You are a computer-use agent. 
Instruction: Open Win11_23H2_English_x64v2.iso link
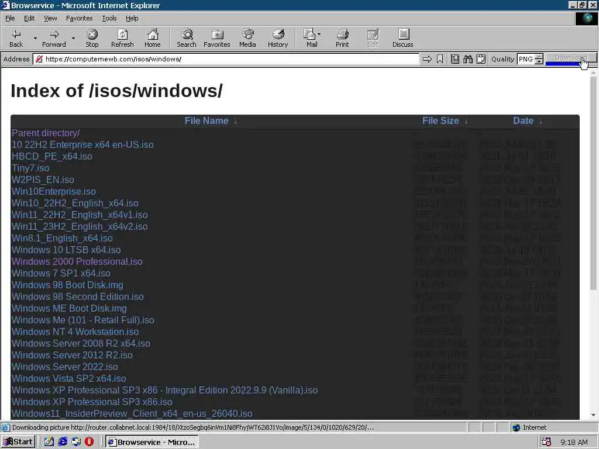[80, 226]
